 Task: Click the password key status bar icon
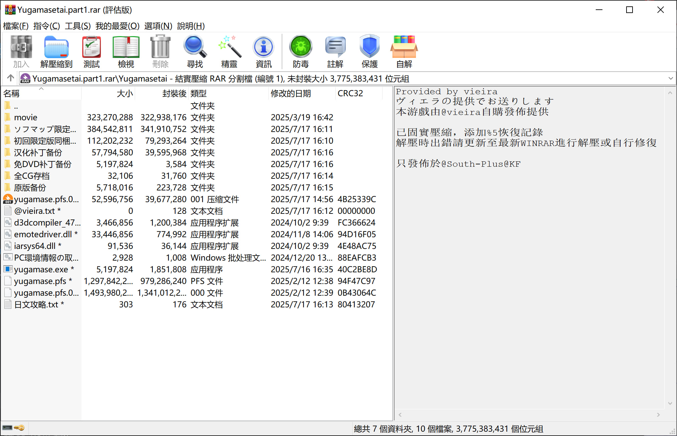(x=19, y=428)
